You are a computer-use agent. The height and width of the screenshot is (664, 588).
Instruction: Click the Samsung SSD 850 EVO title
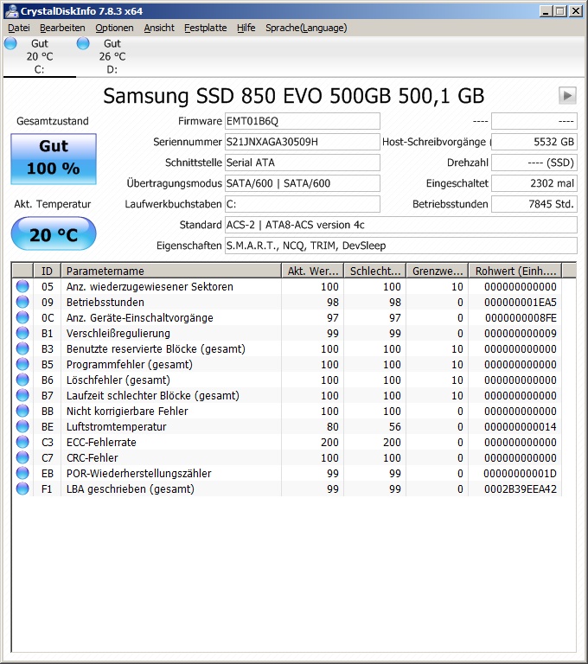tap(294, 96)
